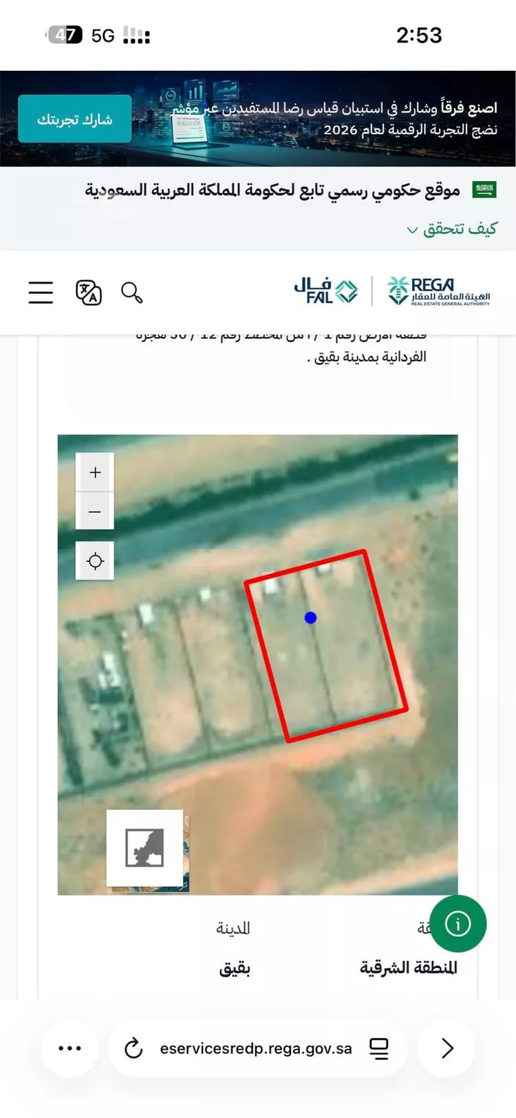516x1118 pixels.
Task: Expand the كيف تتحقق verification dropdown
Action: pyautogui.click(x=451, y=229)
